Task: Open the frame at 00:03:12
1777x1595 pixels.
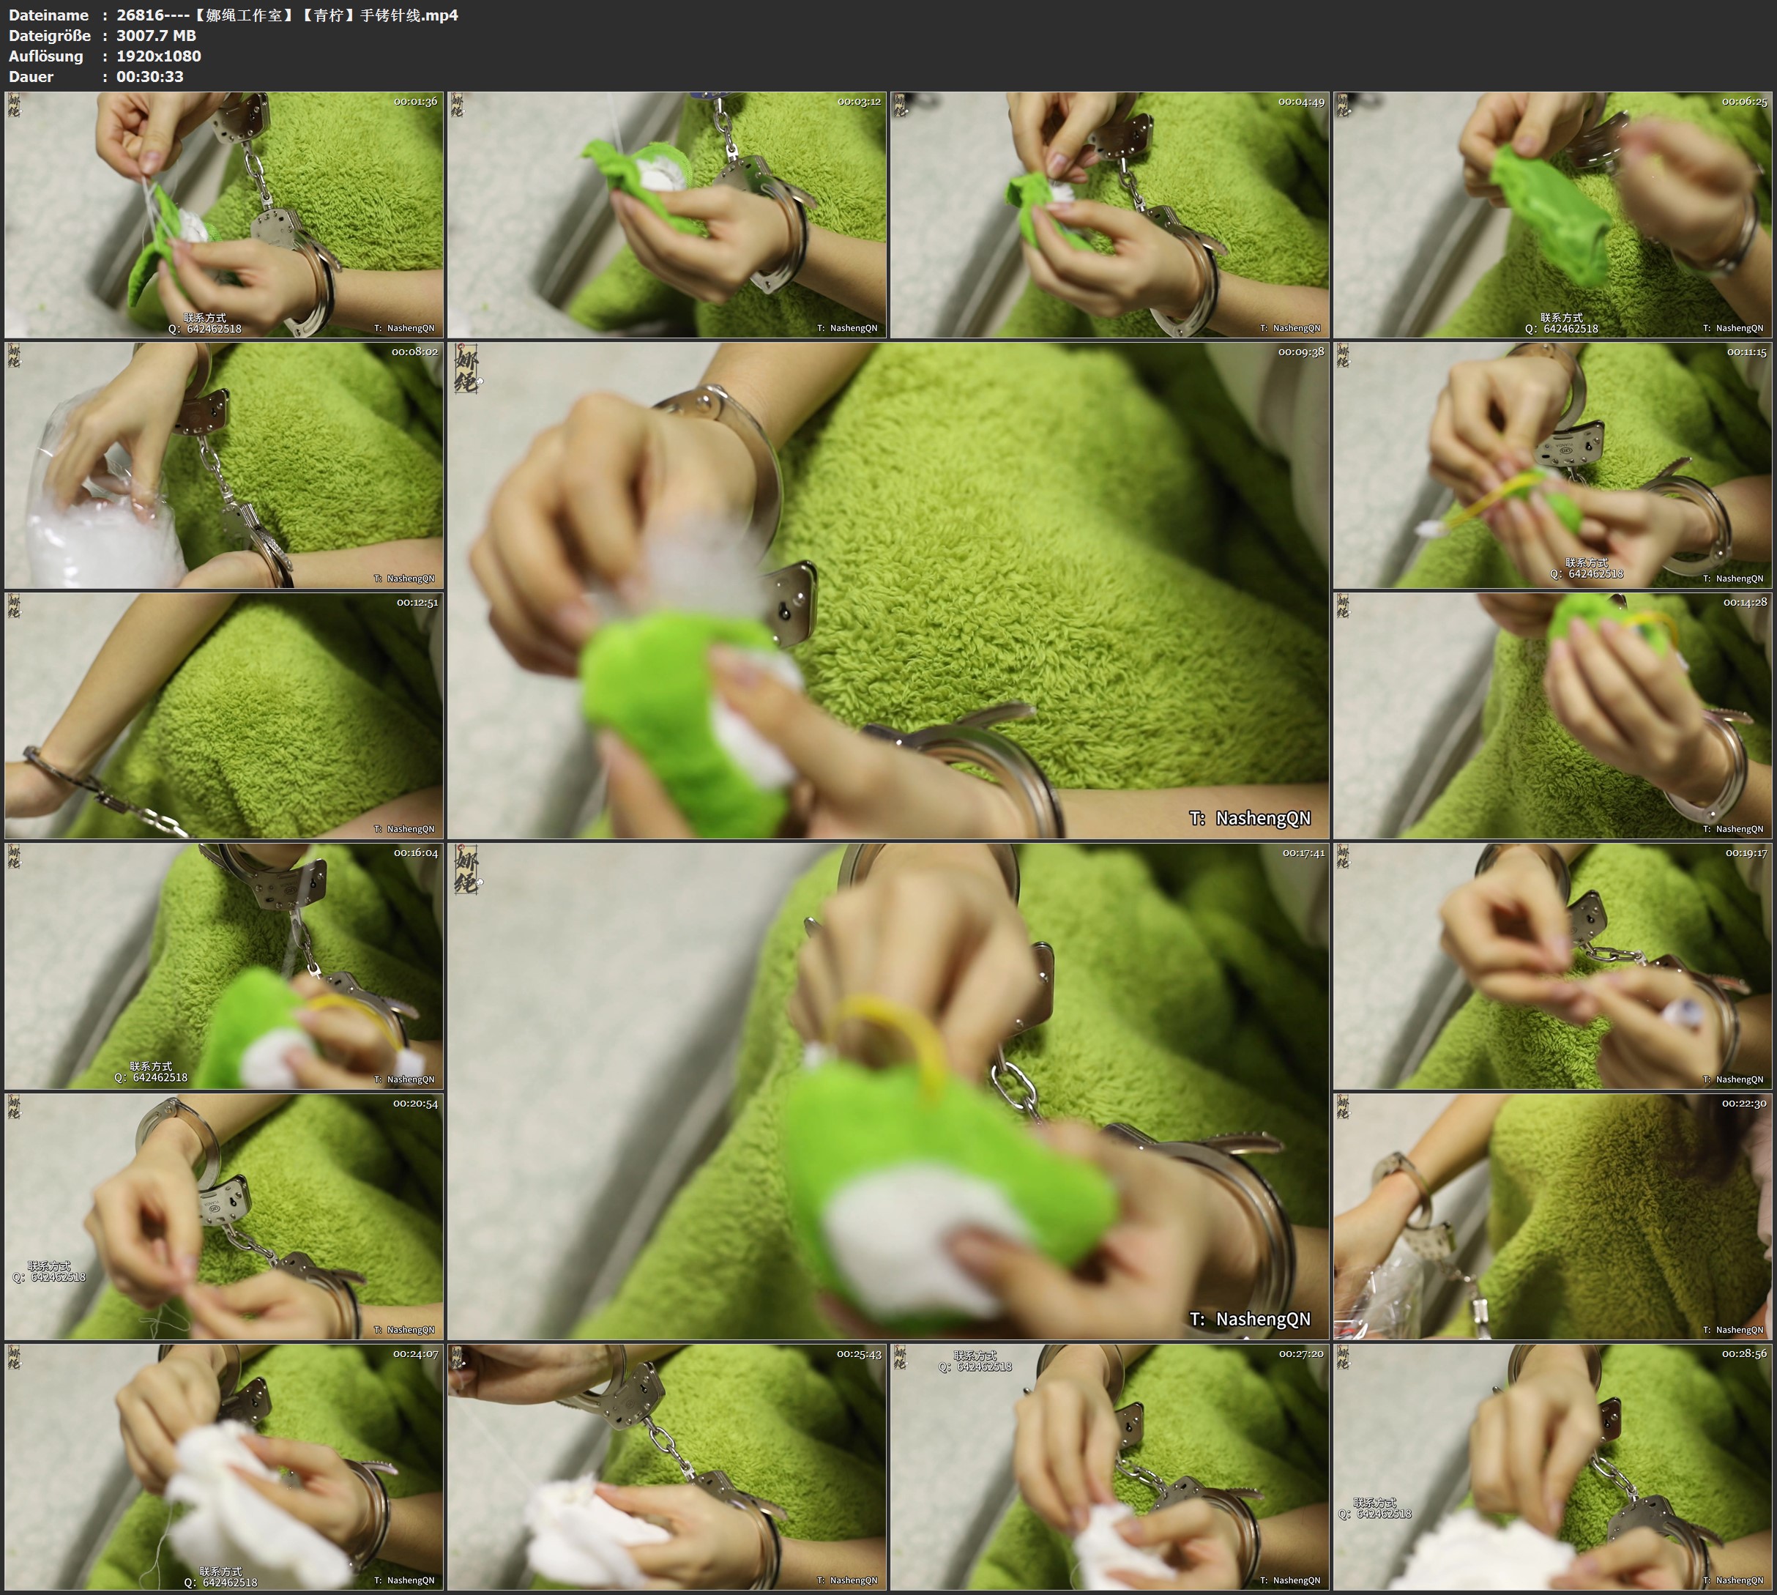Action: tap(666, 215)
